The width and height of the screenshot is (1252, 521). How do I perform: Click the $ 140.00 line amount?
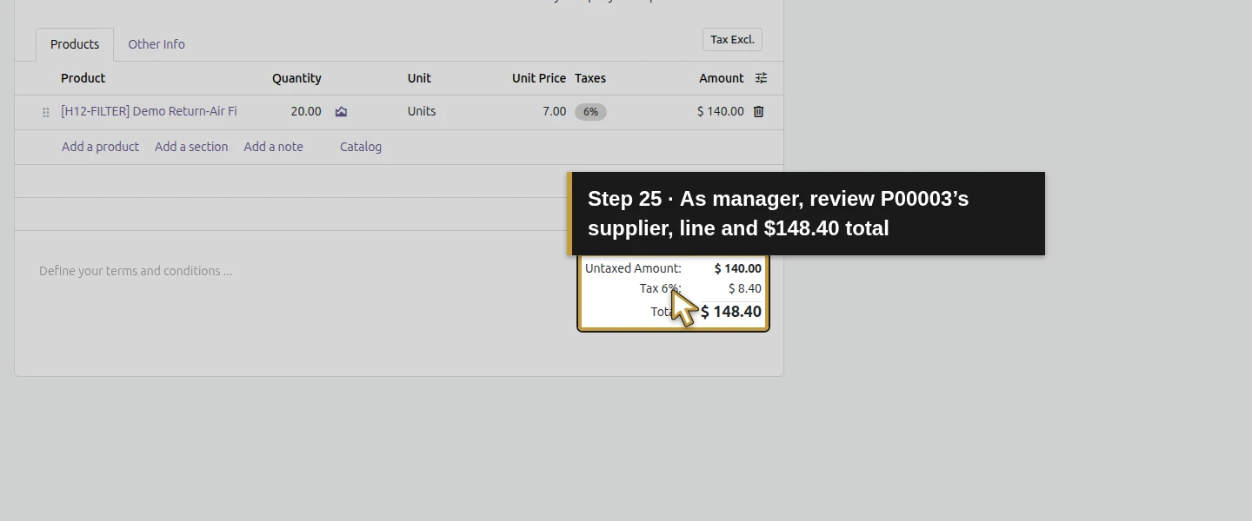pyautogui.click(x=720, y=111)
